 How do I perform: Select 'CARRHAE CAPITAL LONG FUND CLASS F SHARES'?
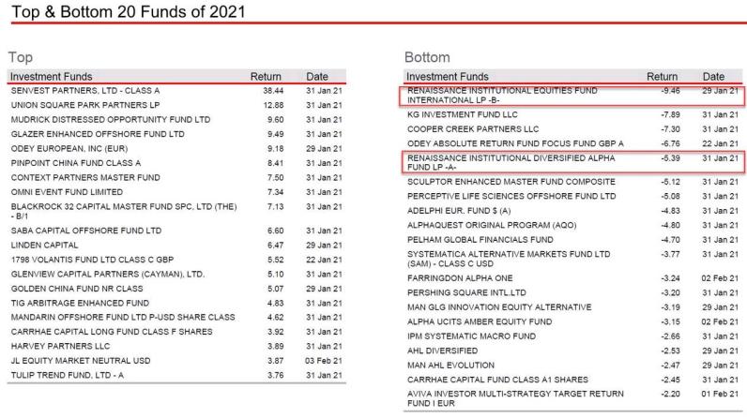(112, 332)
